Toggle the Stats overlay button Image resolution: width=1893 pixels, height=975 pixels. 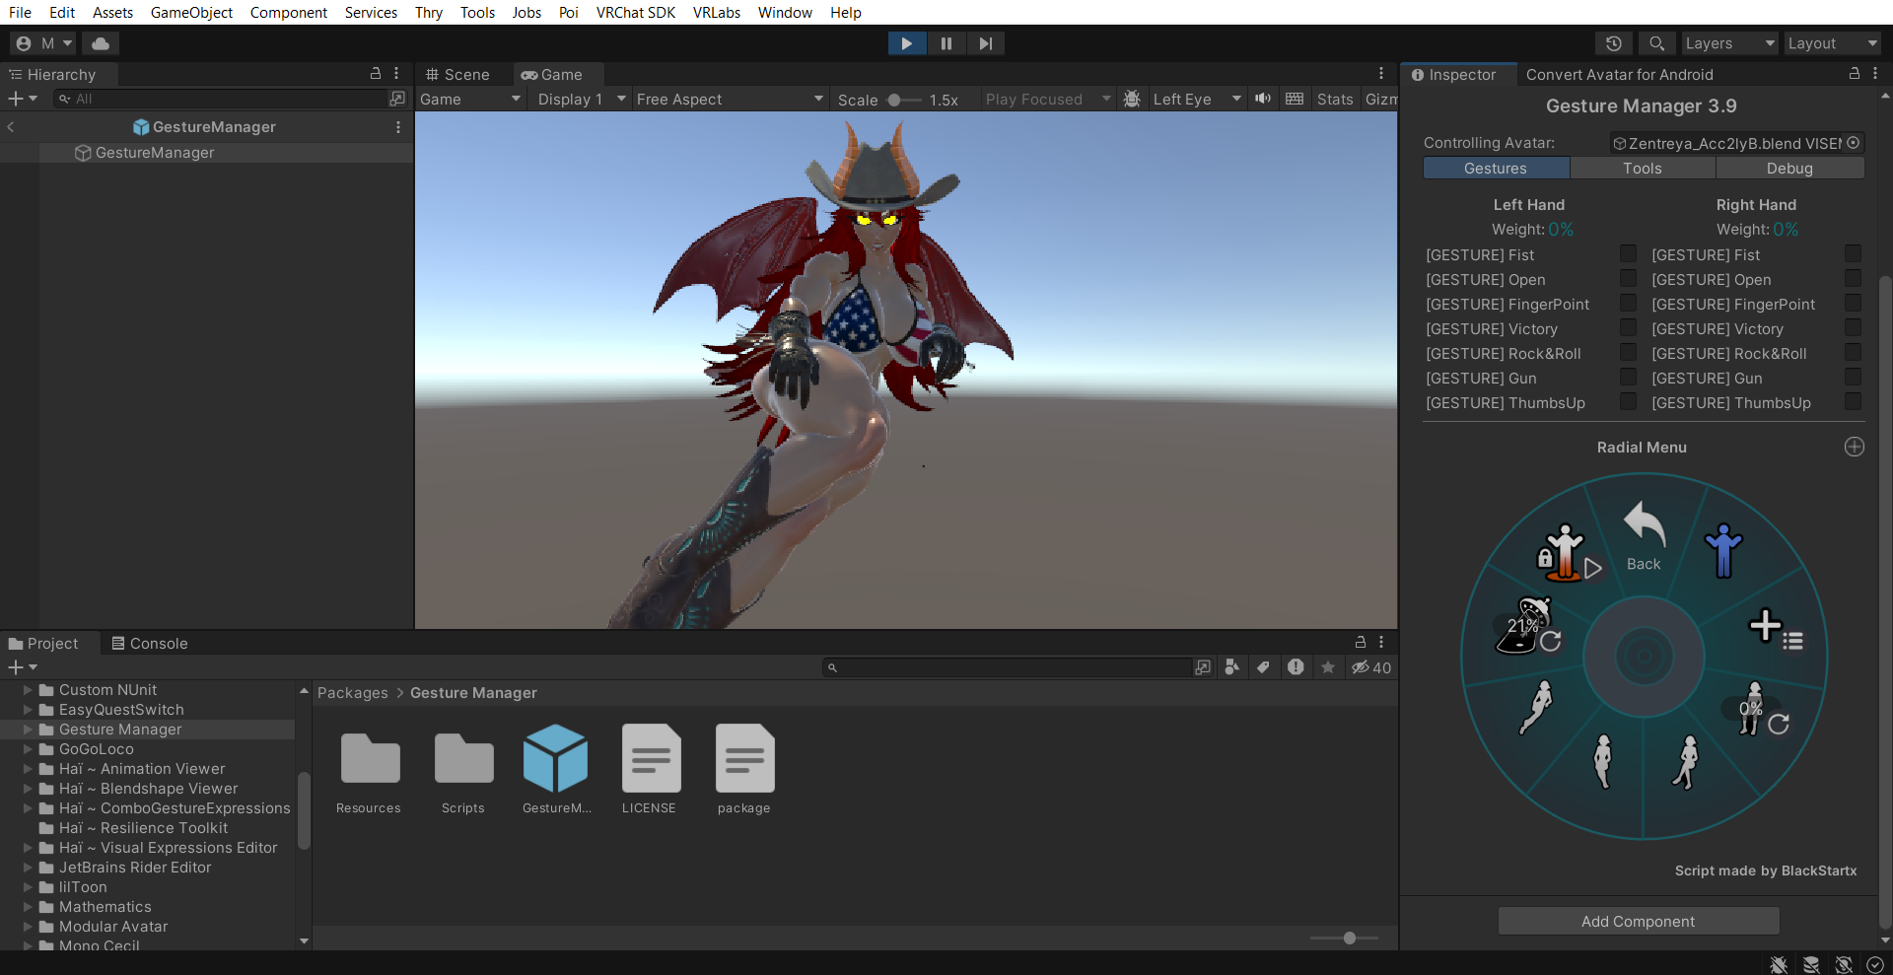pos(1335,99)
